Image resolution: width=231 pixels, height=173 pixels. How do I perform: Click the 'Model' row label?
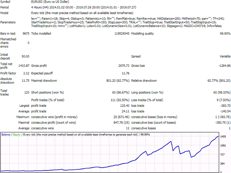tap(4, 13)
